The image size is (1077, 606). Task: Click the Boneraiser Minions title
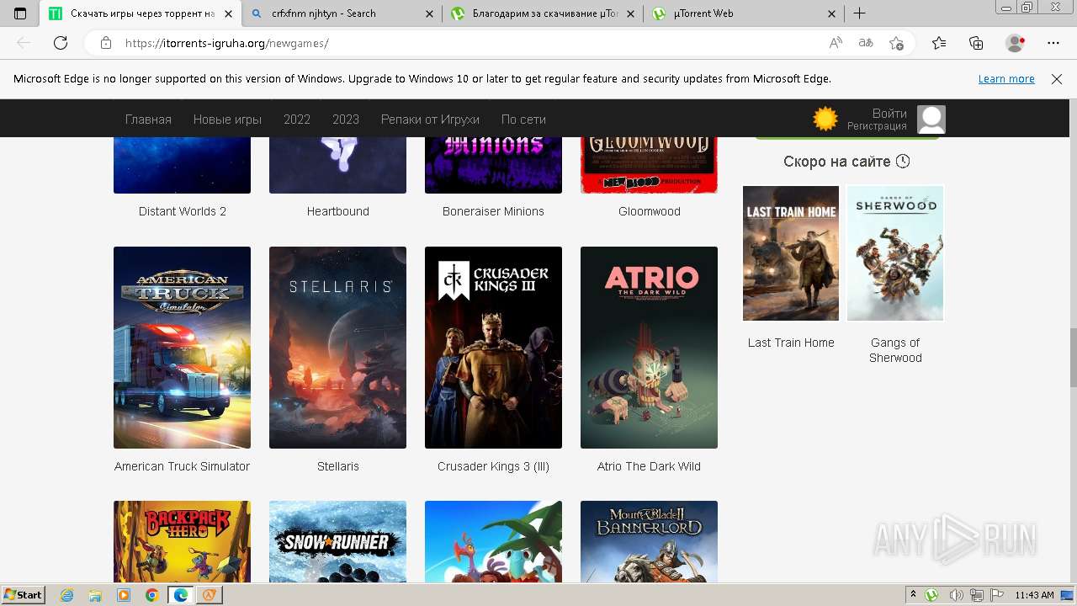pos(493,211)
